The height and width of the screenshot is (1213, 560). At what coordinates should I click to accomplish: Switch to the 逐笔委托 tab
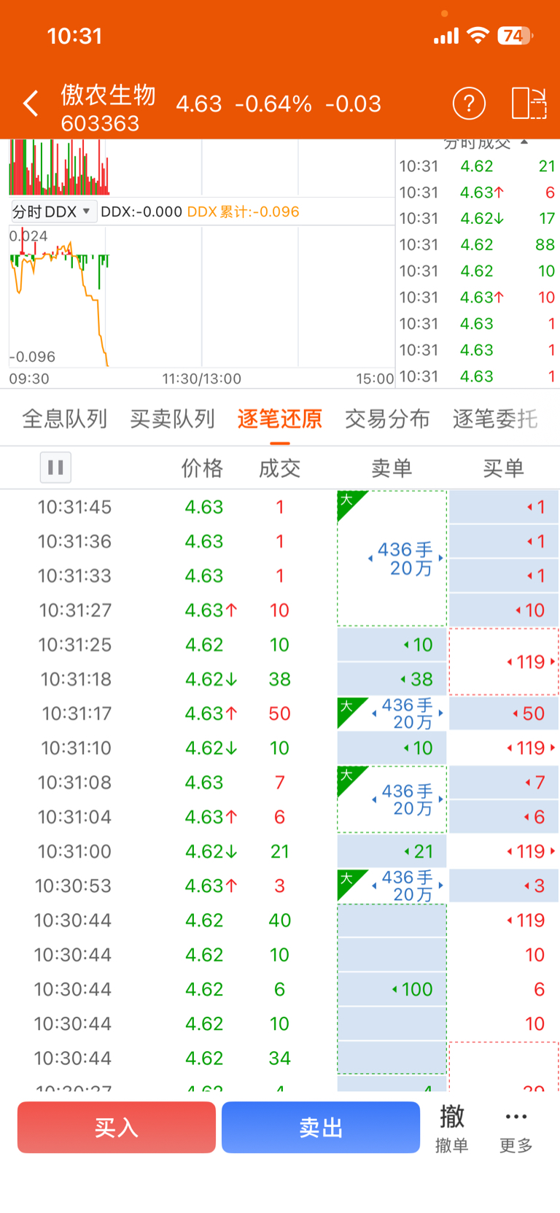[495, 419]
